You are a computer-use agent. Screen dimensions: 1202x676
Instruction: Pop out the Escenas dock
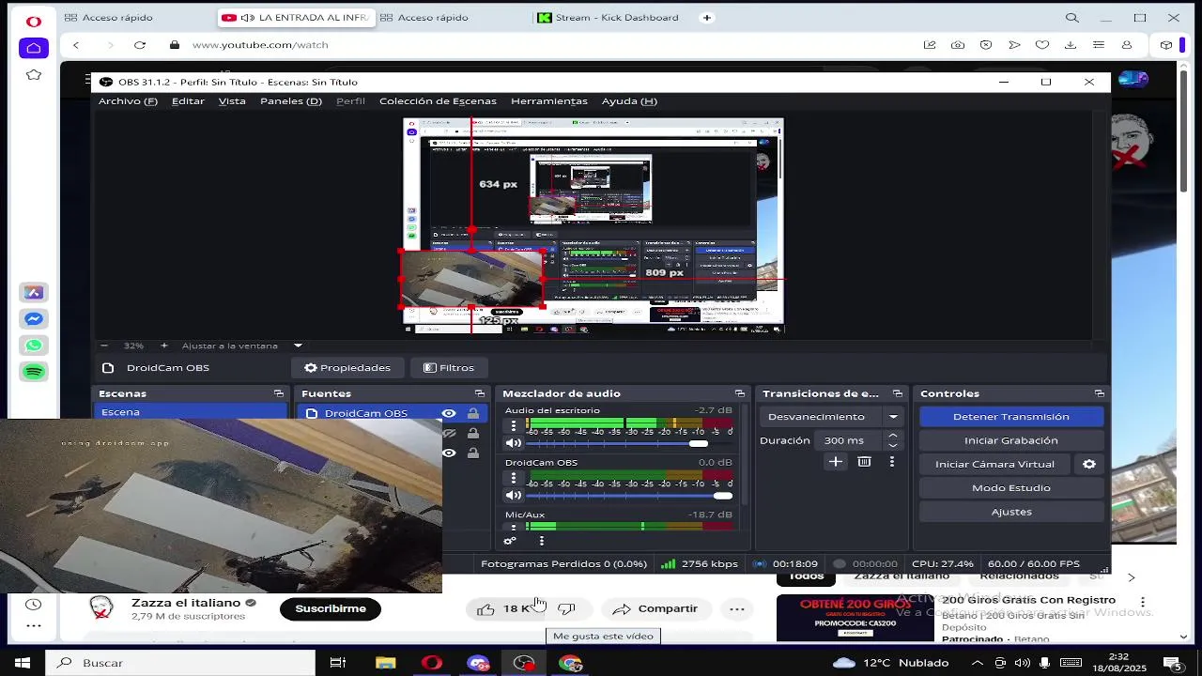(x=279, y=393)
